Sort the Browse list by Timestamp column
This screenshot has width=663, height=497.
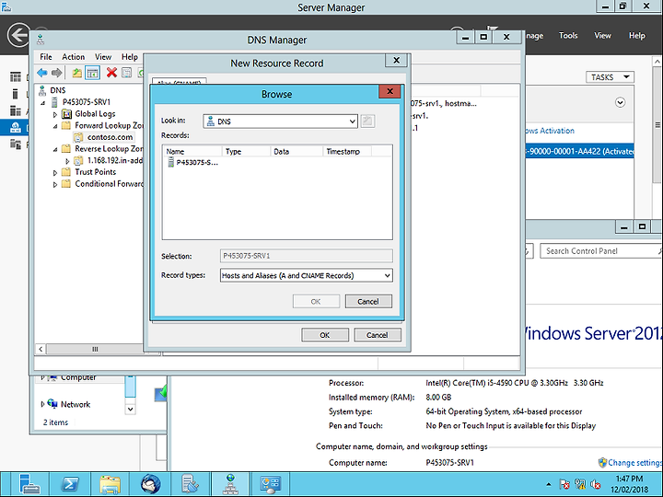point(347,151)
